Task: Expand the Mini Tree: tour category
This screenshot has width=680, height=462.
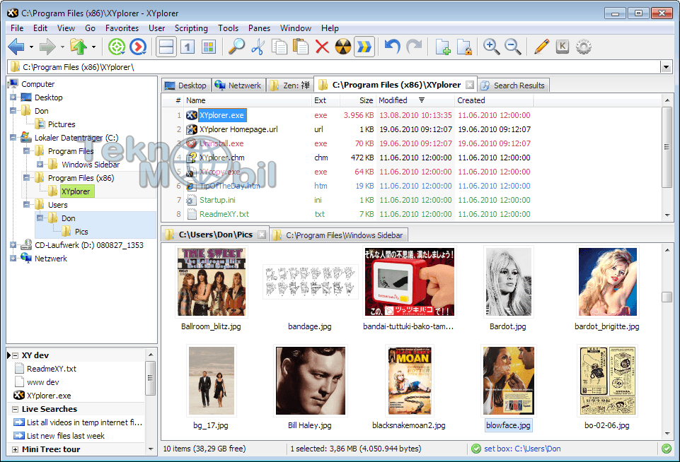Action: coord(15,449)
